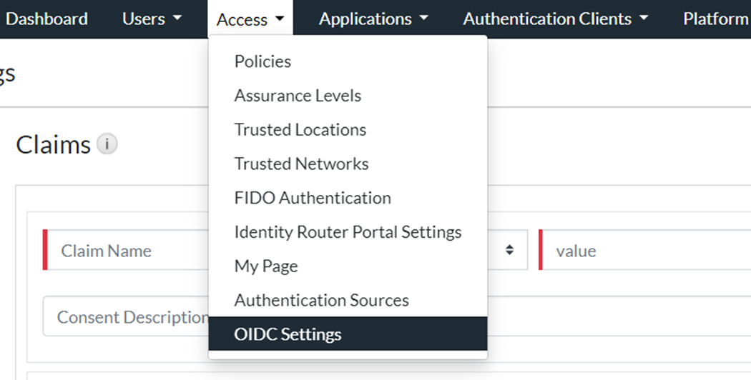This screenshot has height=380, width=751.
Task: Select the highlighted OIDC Settings item
Action: click(288, 334)
